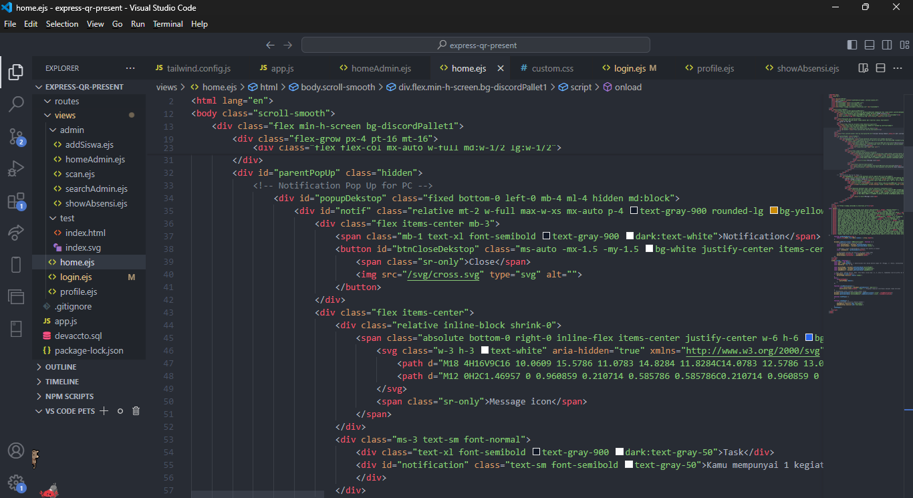This screenshot has width=913, height=498.
Task: Open login.ejs in the Explorer tree
Action: click(76, 277)
